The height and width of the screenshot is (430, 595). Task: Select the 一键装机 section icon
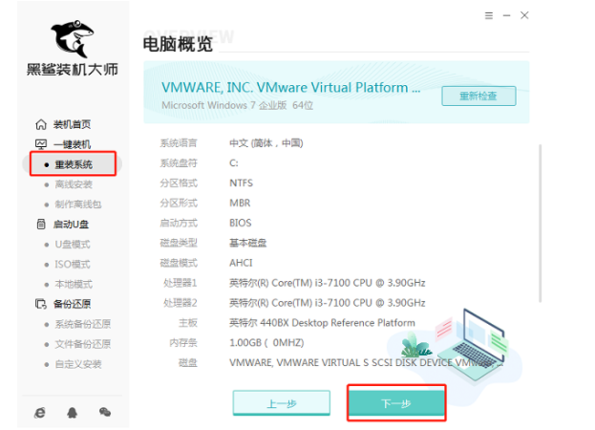(40, 144)
